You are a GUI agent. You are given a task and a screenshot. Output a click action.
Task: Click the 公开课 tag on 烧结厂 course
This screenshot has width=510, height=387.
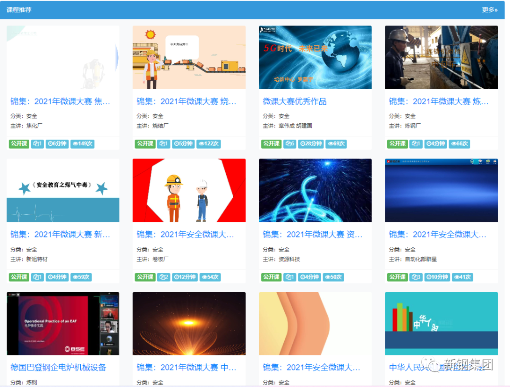(145, 144)
